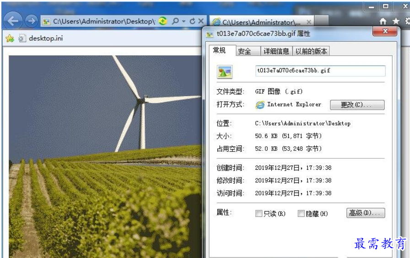Image resolution: width=410 pixels, height=258 pixels.
Task: Click the size value 50.6 KB (51,871 字节)
Action: 288,136
